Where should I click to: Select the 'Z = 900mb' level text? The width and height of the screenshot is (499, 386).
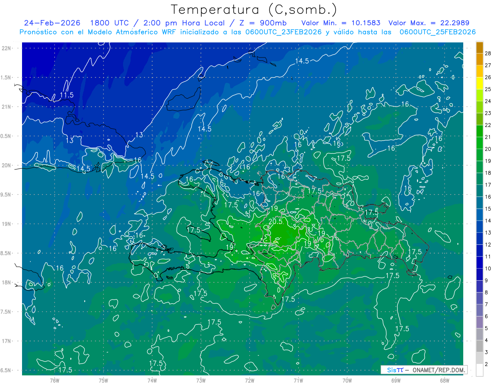pyautogui.click(x=264, y=23)
